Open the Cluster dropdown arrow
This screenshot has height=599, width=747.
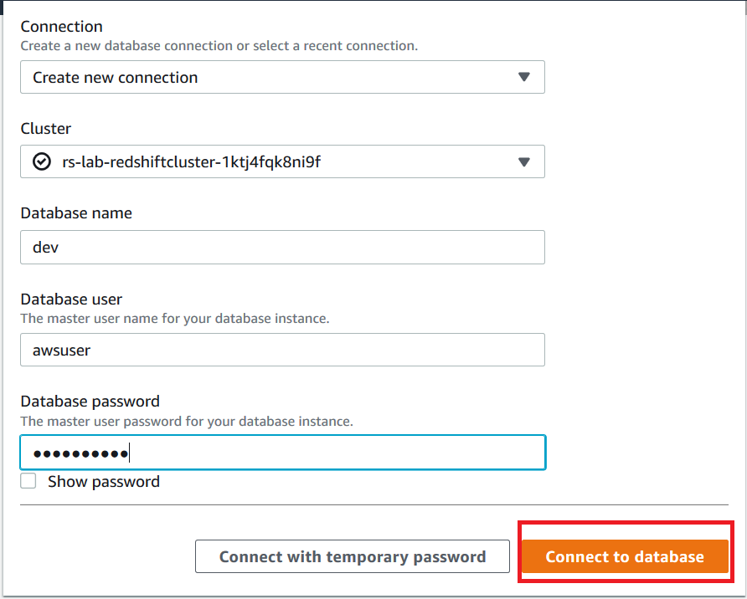pos(524,162)
